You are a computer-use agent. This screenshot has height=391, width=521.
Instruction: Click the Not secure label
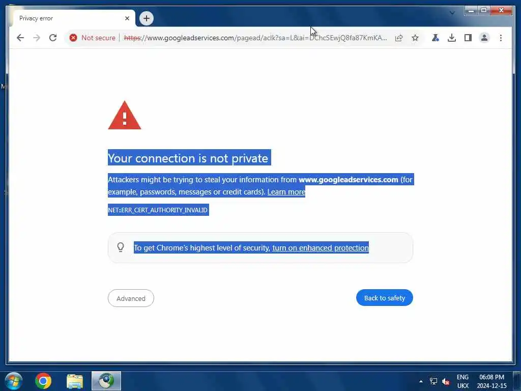pyautogui.click(x=98, y=38)
